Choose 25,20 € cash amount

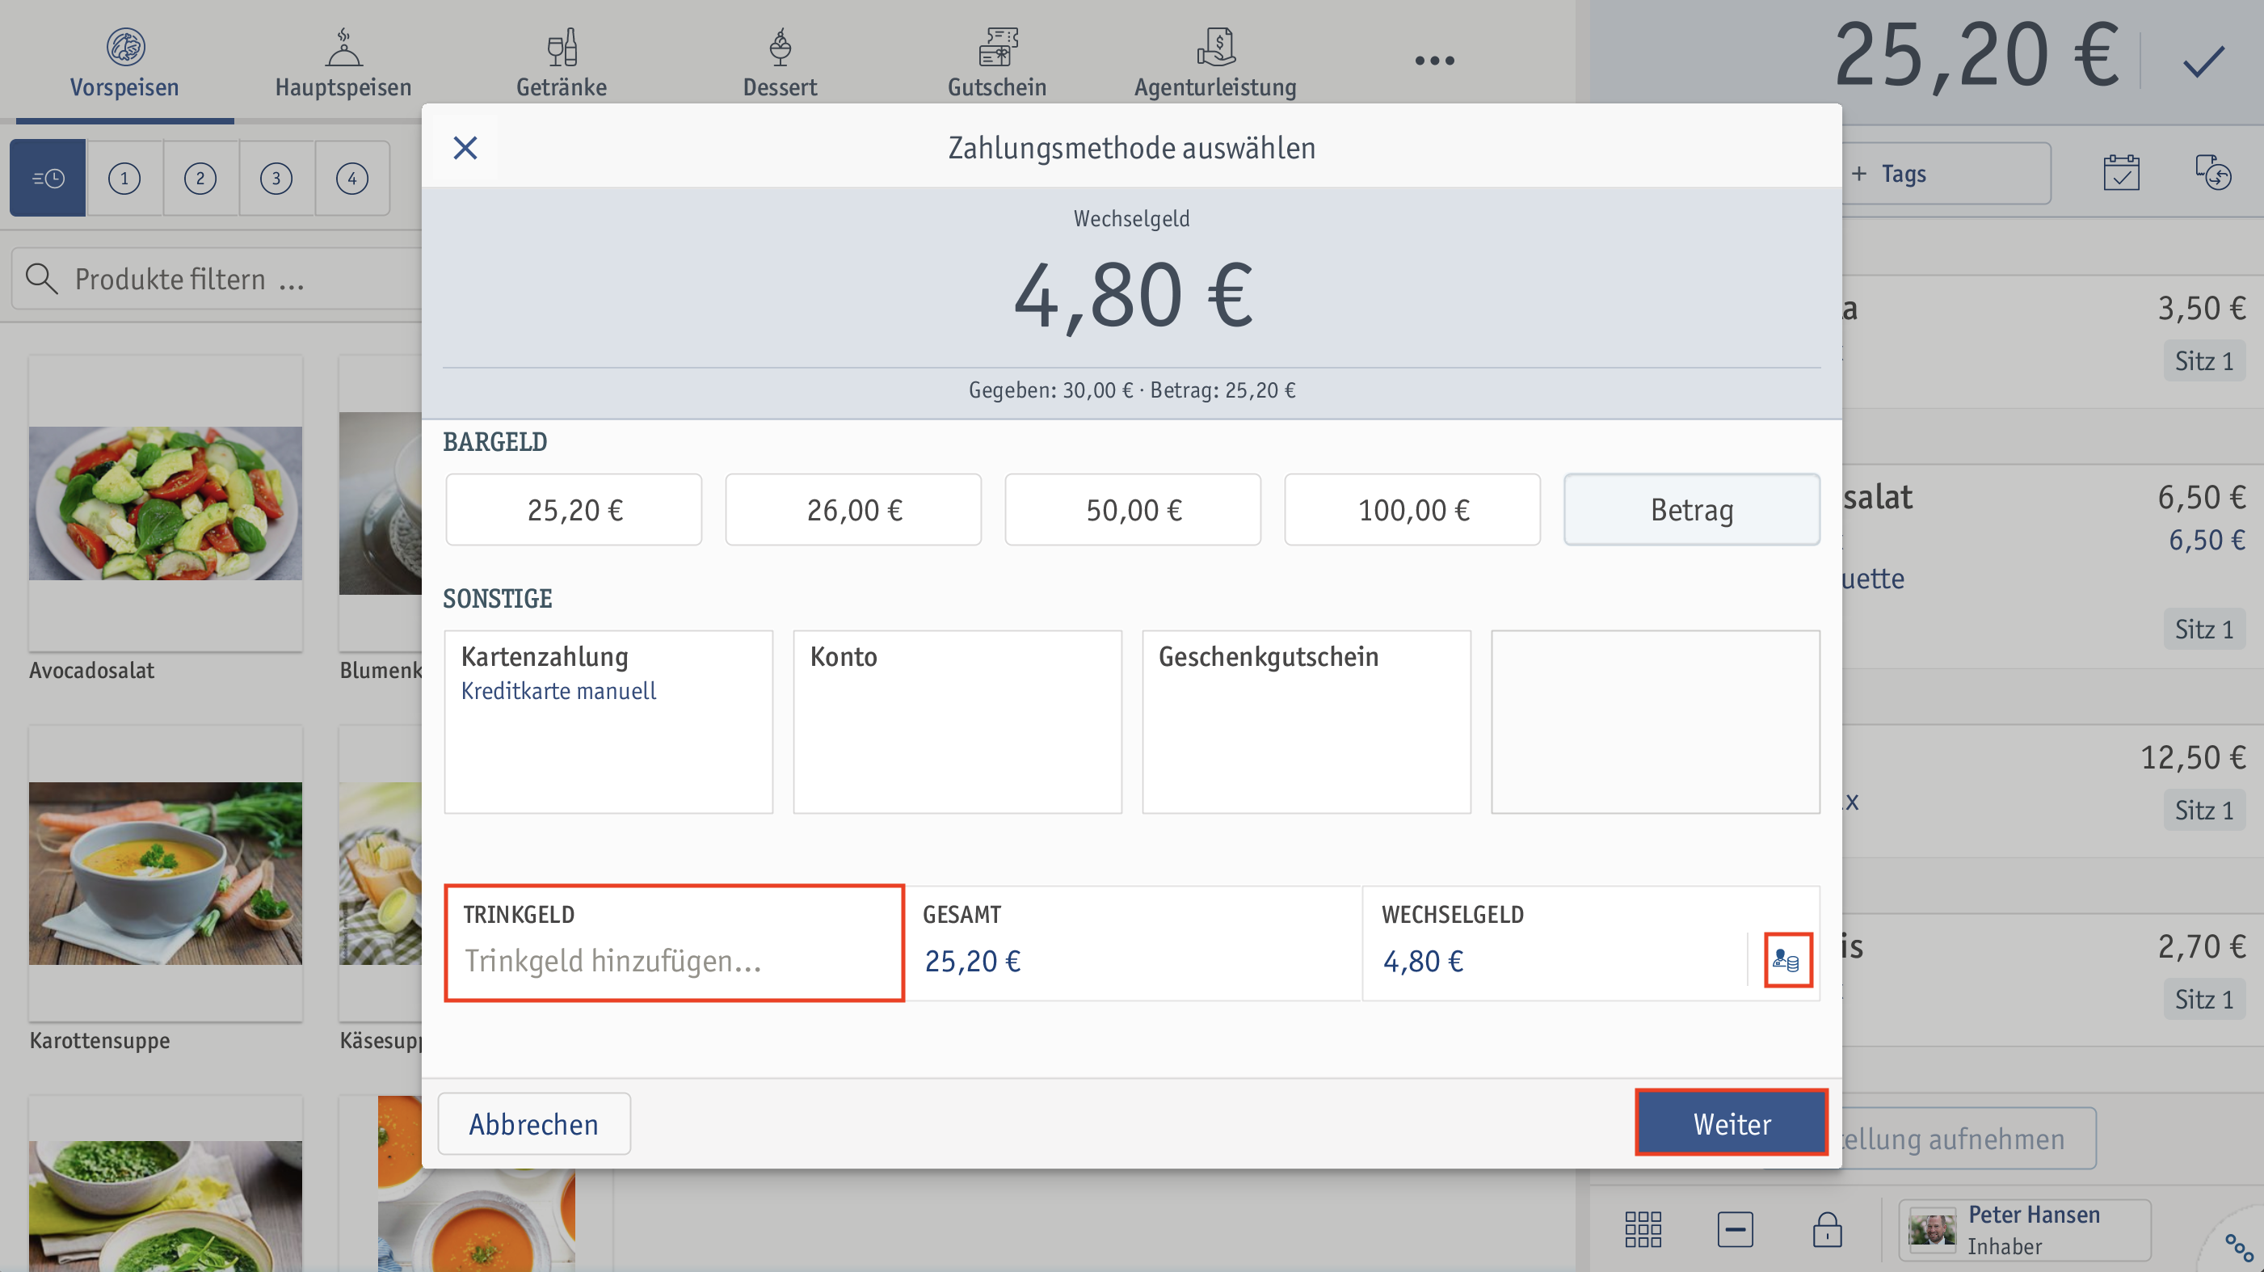[x=574, y=510]
